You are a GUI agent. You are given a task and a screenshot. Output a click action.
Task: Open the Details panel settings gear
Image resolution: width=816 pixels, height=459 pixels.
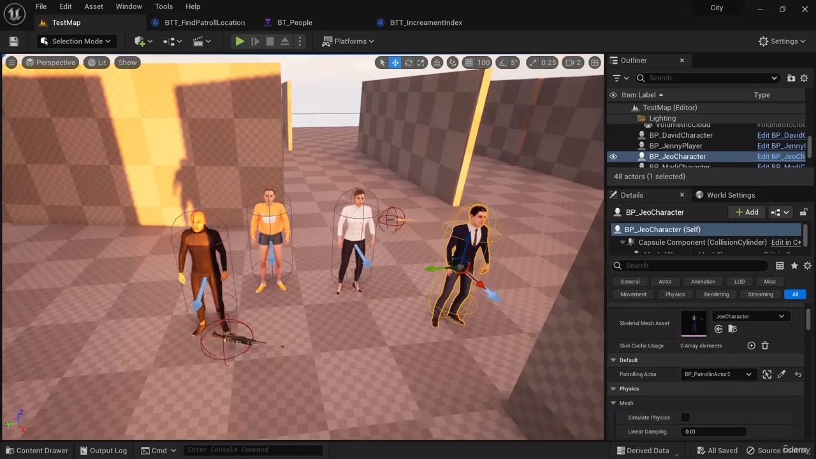click(x=807, y=265)
